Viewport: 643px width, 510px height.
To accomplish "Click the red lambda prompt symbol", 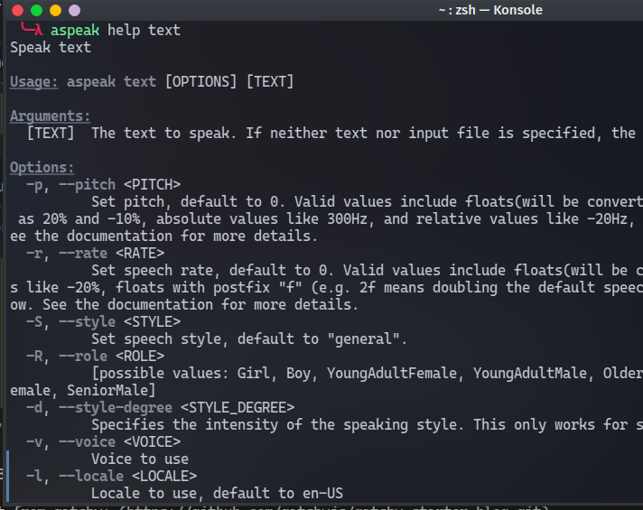I will 38,30.
